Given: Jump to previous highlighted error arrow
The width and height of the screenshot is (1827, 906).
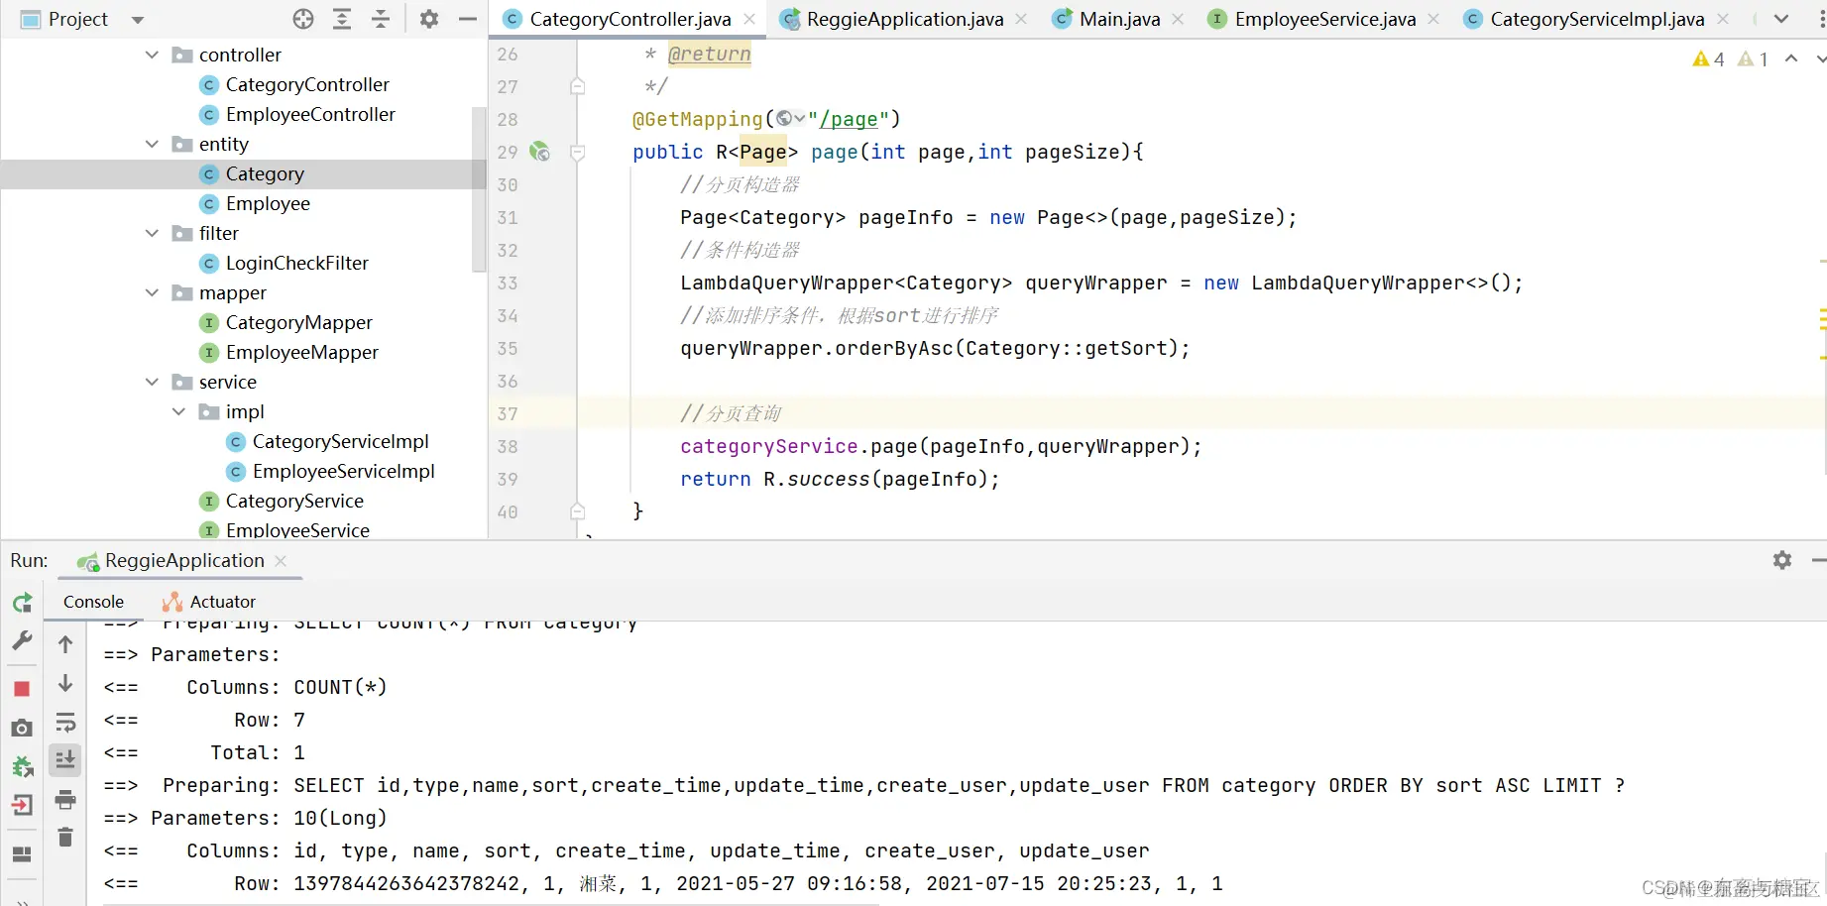Looking at the screenshot, I should (1791, 58).
